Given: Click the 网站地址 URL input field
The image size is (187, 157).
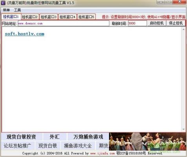Looking at the screenshot, I should tap(64, 24).
